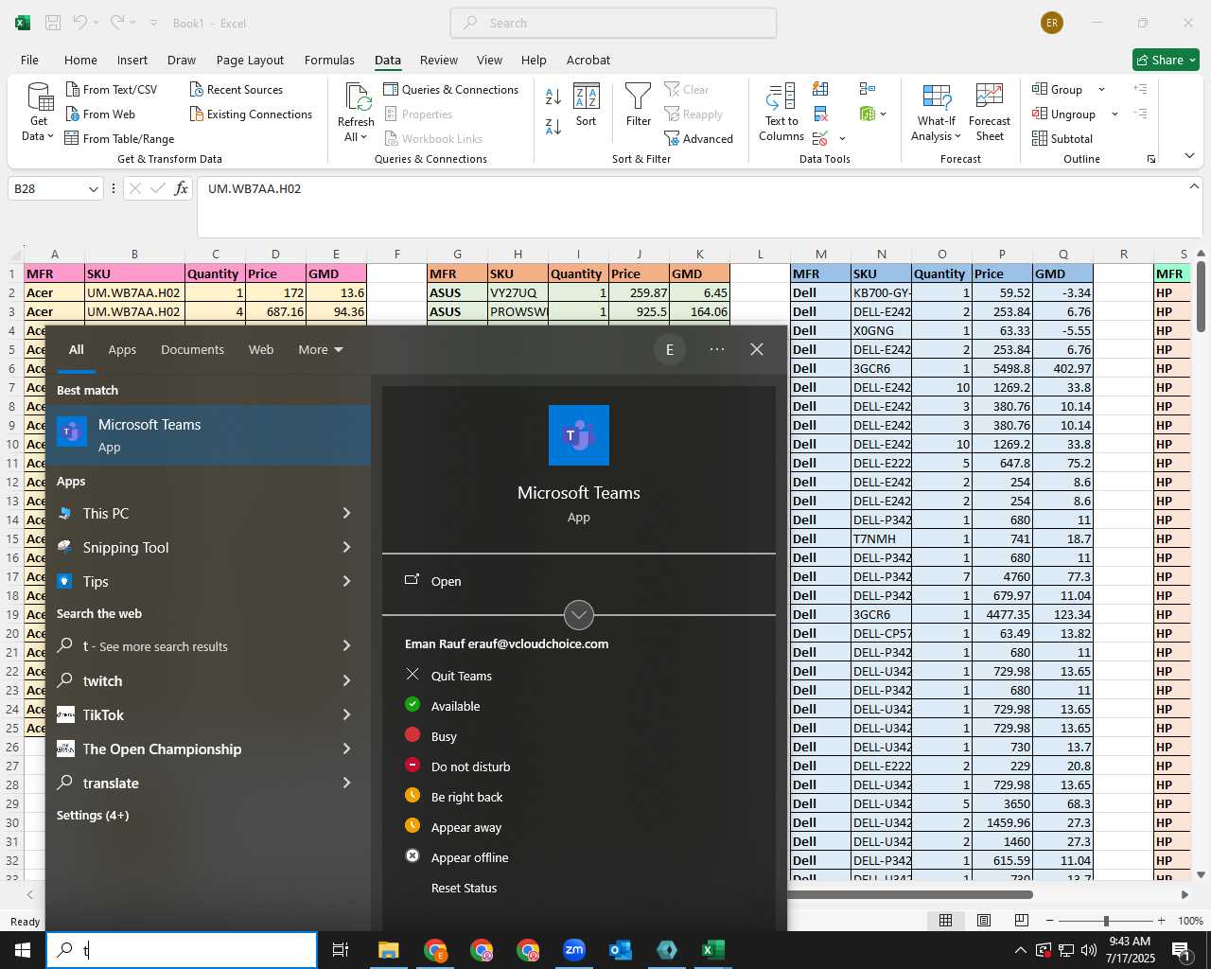Open Outlook from the taskbar

point(621,950)
